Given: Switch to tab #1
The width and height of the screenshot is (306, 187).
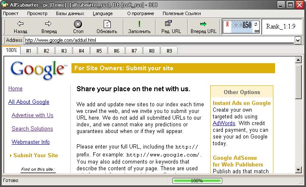Looking at the screenshot, I should tap(29, 51).
